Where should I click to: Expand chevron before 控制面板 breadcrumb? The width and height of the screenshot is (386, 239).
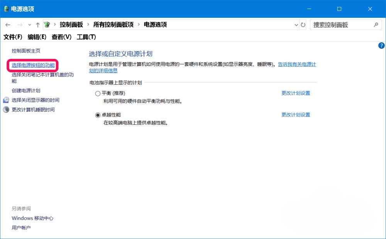point(55,24)
